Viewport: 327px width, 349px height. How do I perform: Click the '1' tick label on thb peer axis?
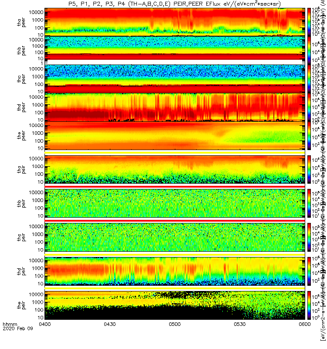coord(42,63)
